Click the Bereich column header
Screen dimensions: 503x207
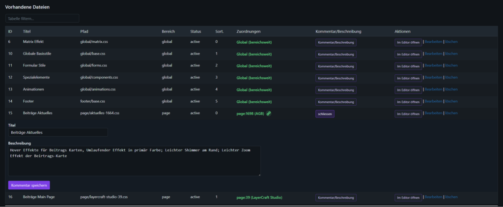pyautogui.click(x=168, y=31)
